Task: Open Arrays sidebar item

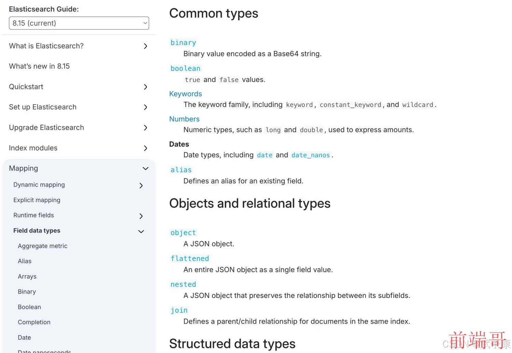Action: tap(27, 276)
